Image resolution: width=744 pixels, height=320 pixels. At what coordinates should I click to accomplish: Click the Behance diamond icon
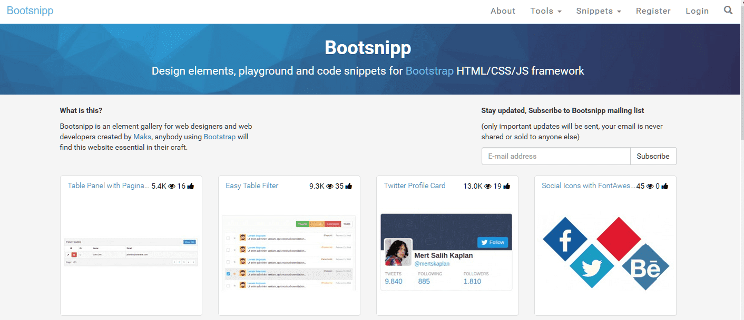pos(645,267)
